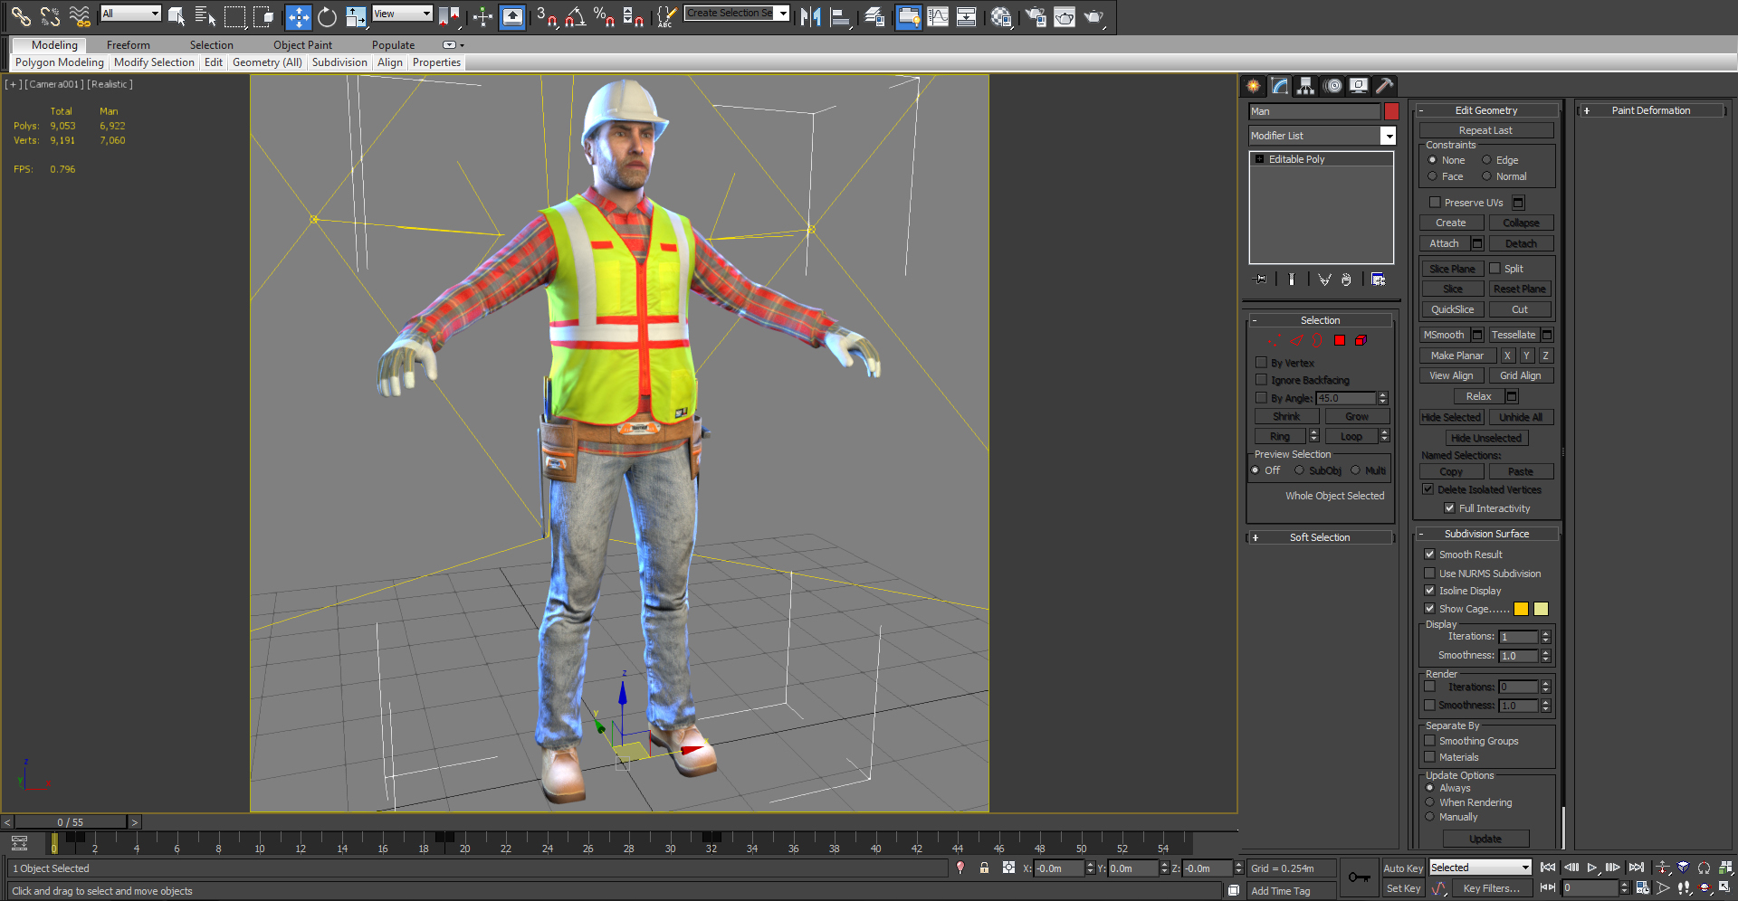Select the Edge constraint radio button
The image size is (1738, 901).
click(x=1486, y=160)
